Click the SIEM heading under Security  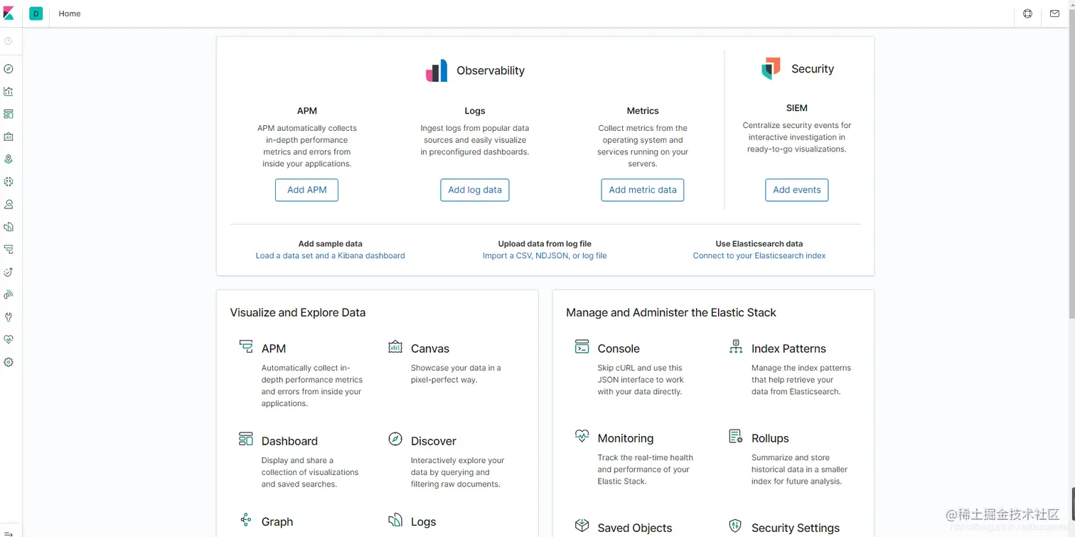[797, 108]
